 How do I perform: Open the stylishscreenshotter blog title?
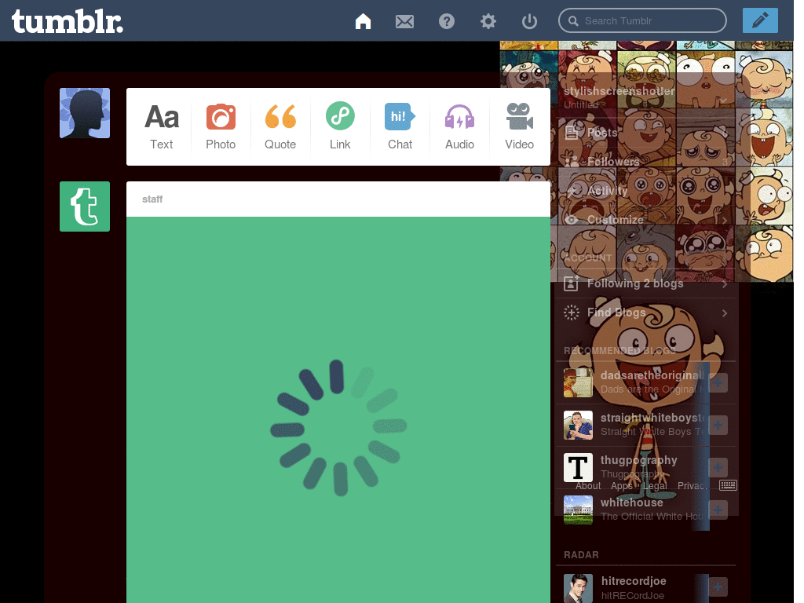(x=619, y=91)
